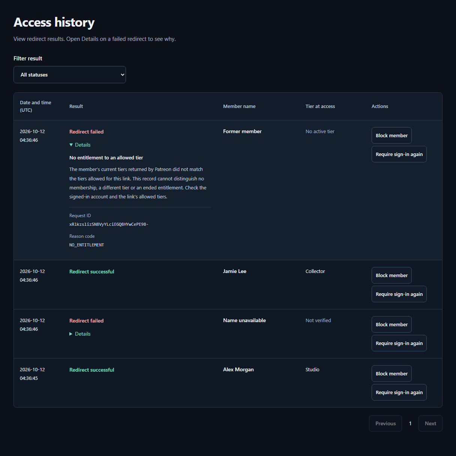Image resolution: width=456 pixels, height=456 pixels.
Task: Go to the Previous page
Action: (385, 423)
